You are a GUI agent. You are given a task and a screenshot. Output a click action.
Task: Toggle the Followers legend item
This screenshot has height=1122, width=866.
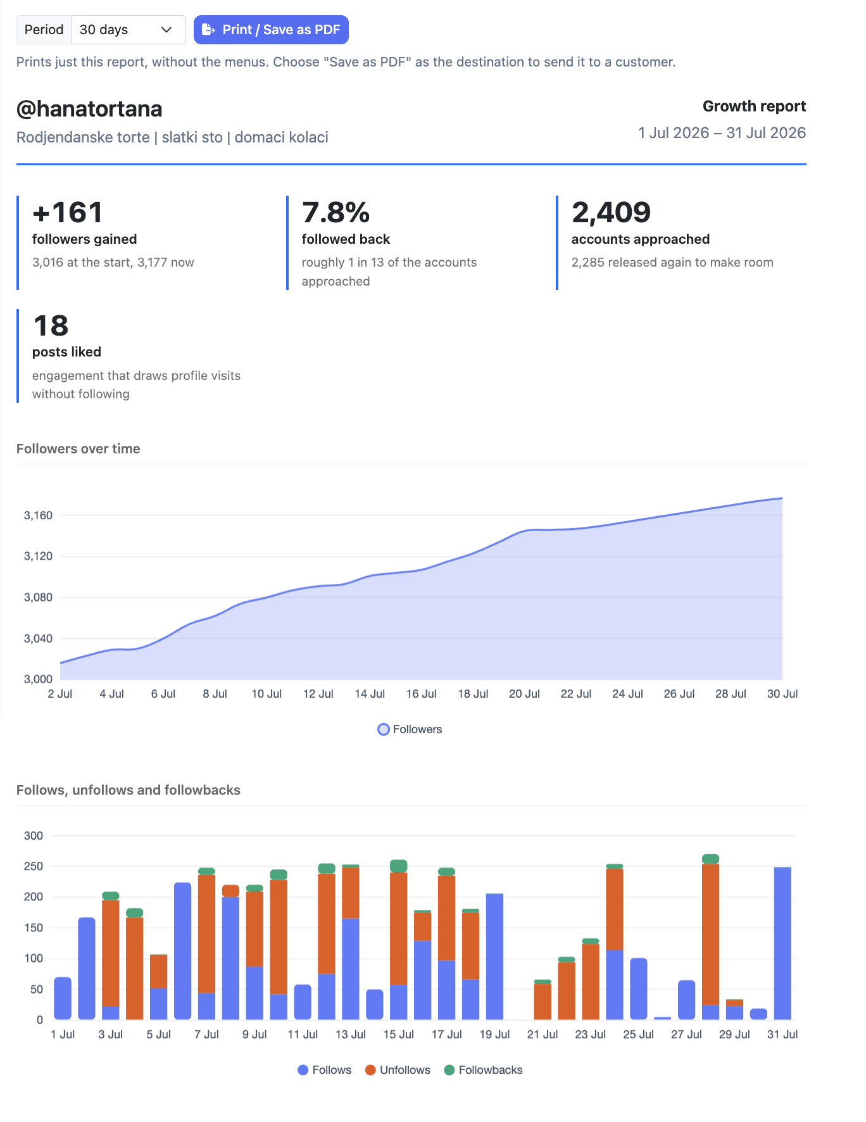[x=410, y=729]
